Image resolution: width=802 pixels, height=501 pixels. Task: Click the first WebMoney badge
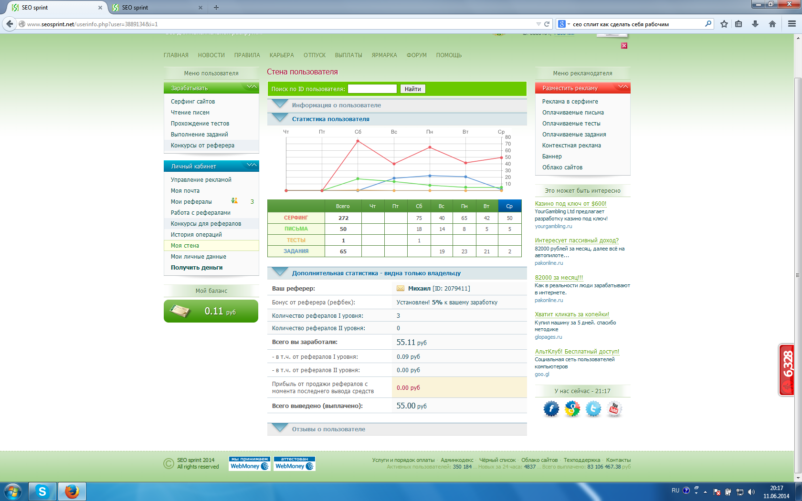click(x=250, y=464)
